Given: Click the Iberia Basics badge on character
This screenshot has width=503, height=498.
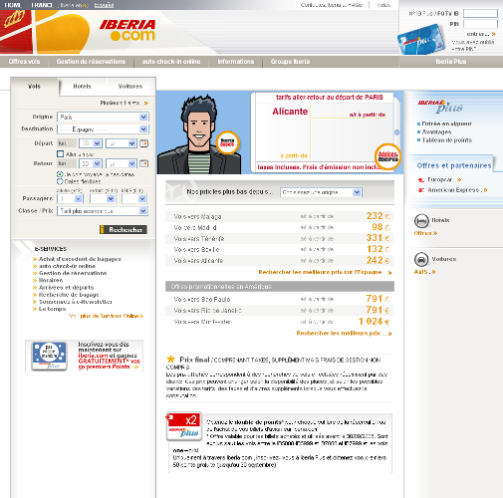Looking at the screenshot, I should pos(227,142).
